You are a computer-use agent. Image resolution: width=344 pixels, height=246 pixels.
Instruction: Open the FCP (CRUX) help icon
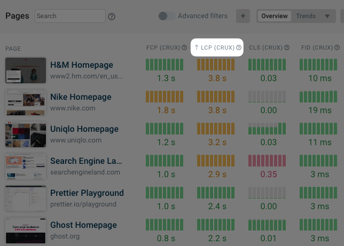(x=184, y=47)
